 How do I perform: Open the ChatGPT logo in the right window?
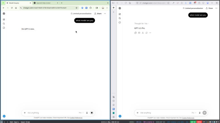point(120,8)
